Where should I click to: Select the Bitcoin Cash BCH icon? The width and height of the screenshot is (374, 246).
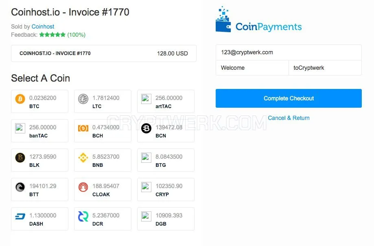83,129
